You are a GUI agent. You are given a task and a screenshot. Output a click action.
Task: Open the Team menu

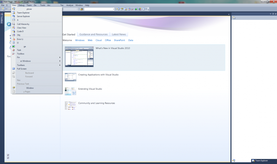29,5
